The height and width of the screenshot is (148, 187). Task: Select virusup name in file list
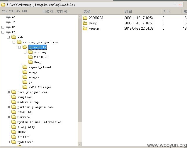pyautogui.click(x=94, y=28)
